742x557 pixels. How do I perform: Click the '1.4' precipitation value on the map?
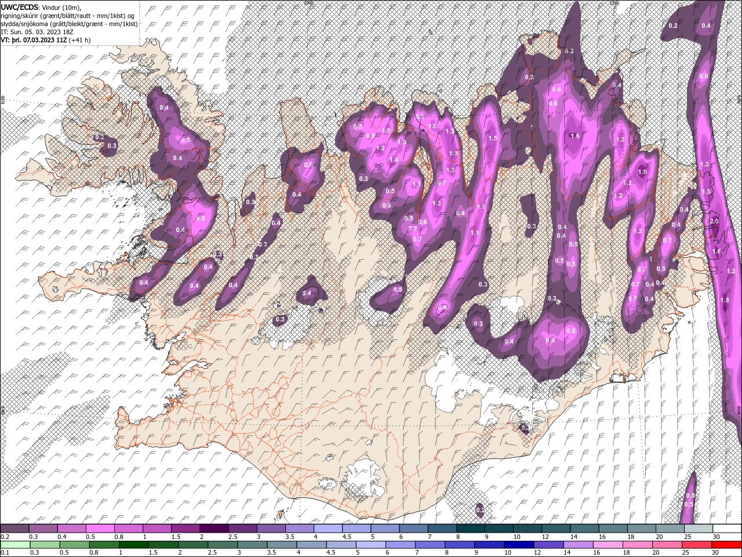[x=394, y=160]
